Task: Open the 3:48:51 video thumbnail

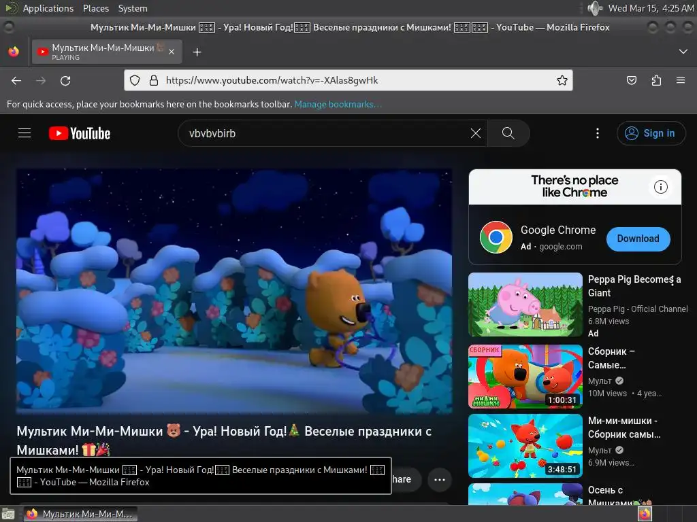Action: coord(525,446)
